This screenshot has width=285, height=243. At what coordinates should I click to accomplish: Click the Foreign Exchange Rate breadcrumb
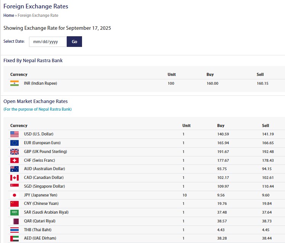pyautogui.click(x=38, y=15)
